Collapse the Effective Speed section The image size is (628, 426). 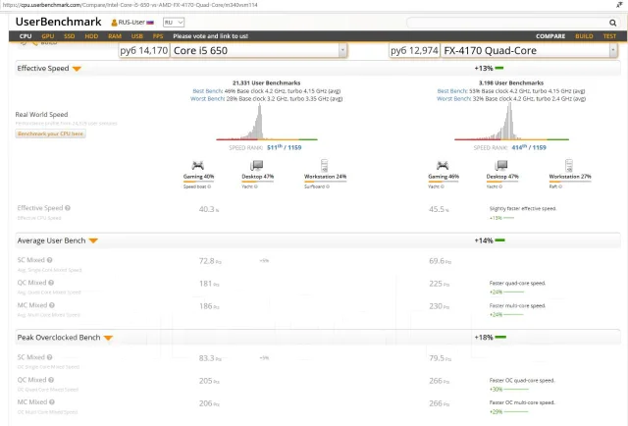77,69
